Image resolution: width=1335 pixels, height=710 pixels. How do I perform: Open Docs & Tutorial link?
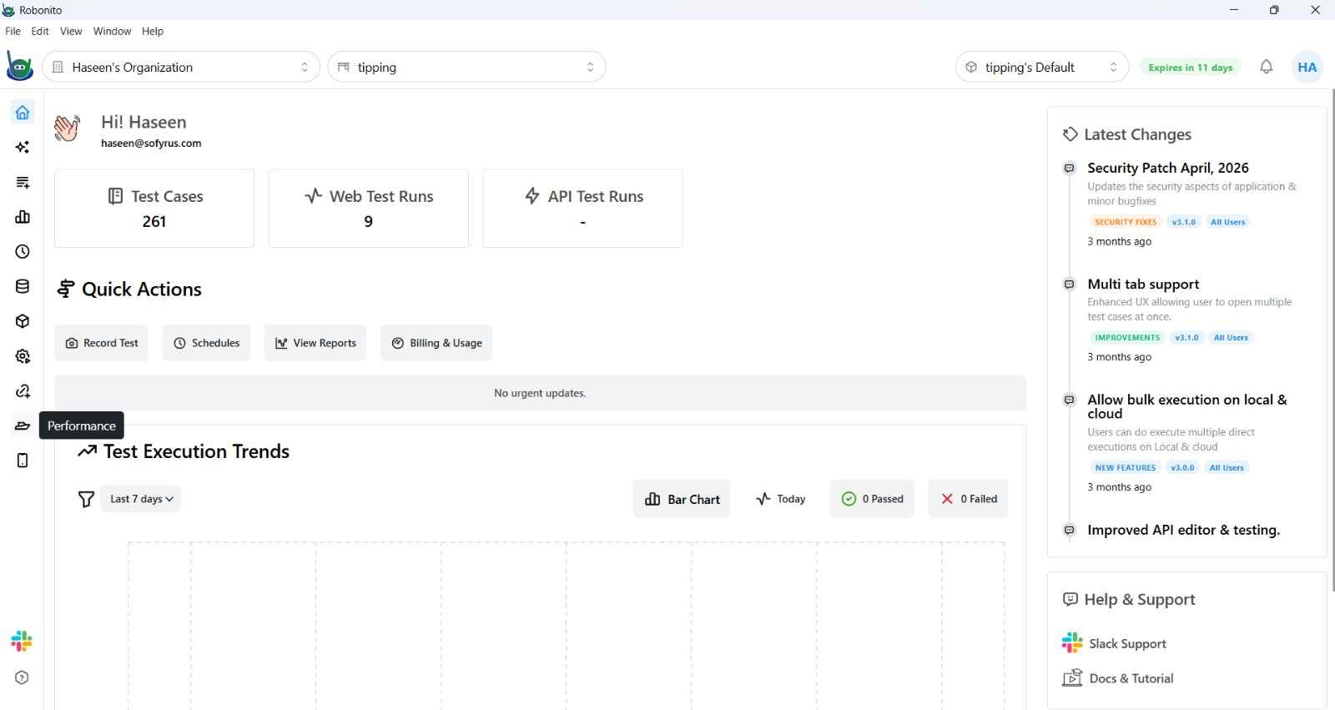pyautogui.click(x=1117, y=678)
